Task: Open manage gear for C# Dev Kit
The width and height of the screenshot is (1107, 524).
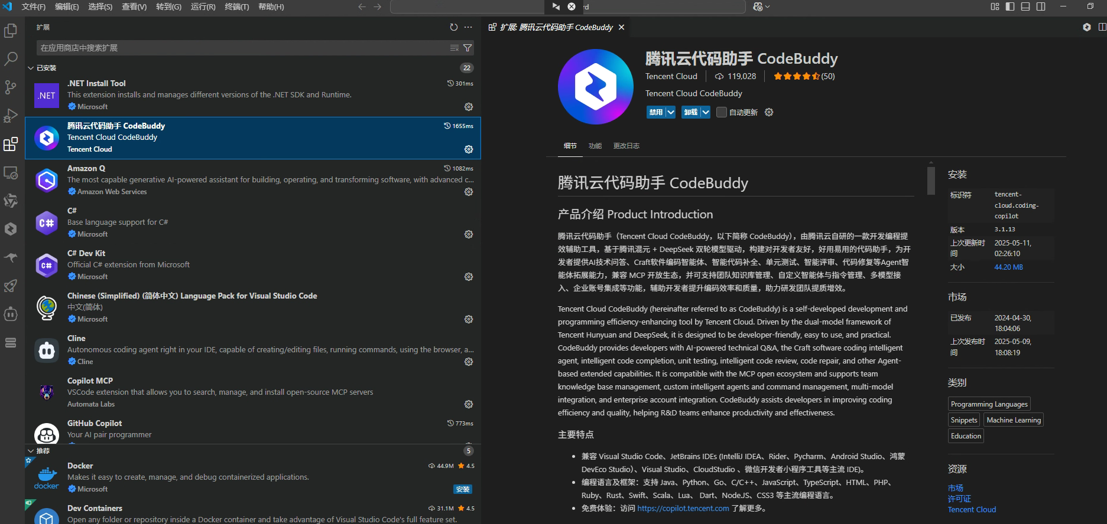Action: [469, 277]
